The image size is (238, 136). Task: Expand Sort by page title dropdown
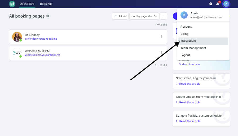point(144,16)
